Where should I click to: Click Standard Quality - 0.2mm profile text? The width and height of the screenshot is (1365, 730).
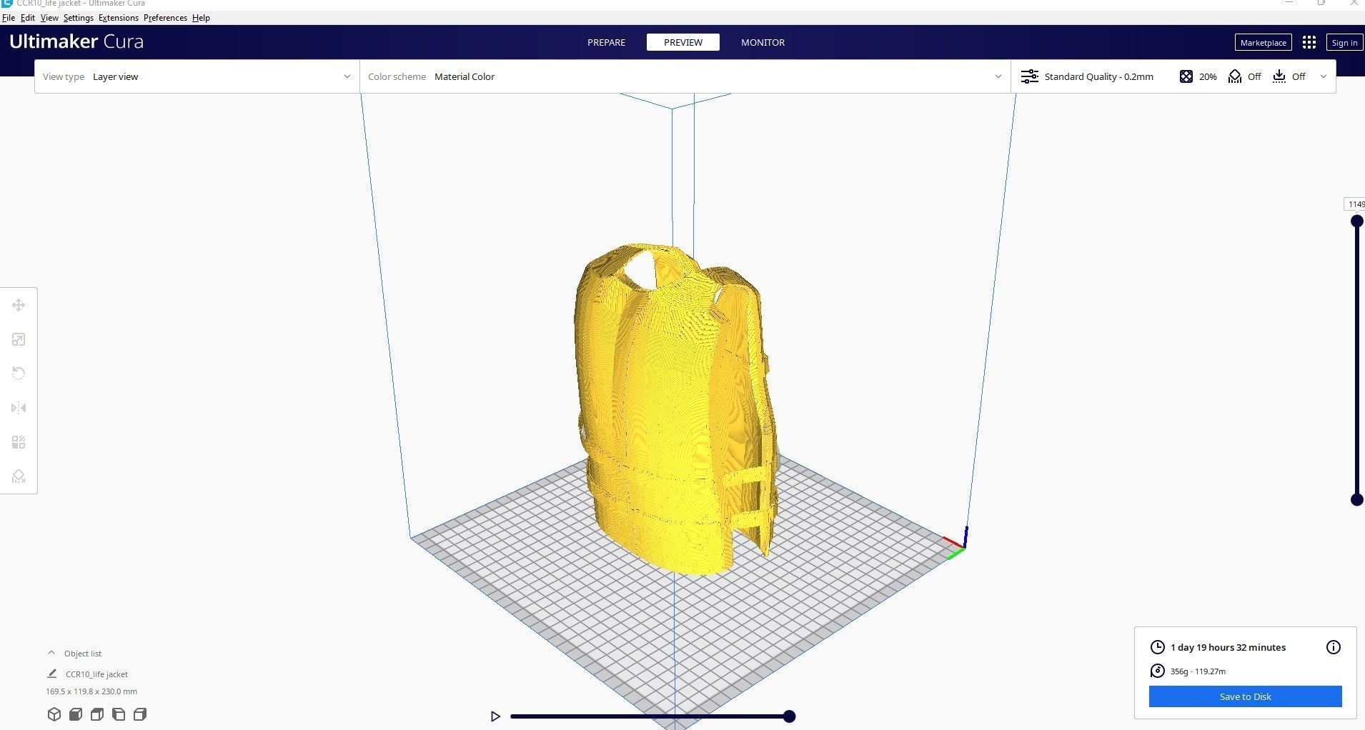[x=1098, y=76]
